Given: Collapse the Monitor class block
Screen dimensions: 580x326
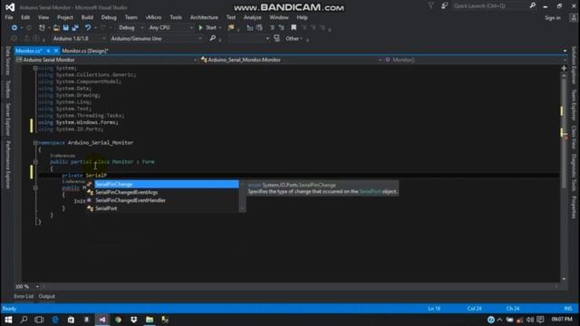Looking at the screenshot, I should click(x=35, y=161).
